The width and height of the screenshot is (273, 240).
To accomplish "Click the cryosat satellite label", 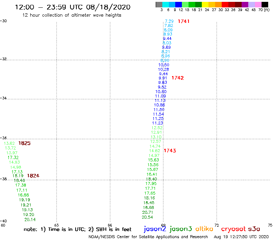I will pos(234,229).
